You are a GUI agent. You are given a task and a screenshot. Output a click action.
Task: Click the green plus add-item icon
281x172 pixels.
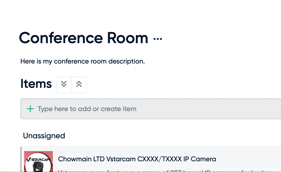[x=30, y=109]
